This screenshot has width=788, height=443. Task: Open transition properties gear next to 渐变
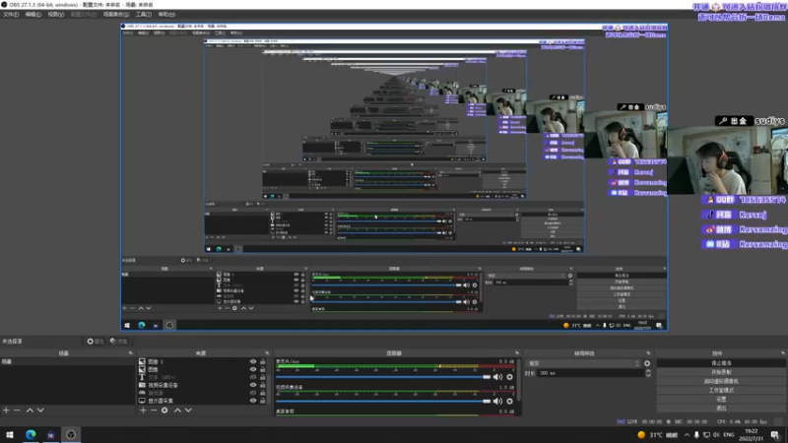pos(647,363)
